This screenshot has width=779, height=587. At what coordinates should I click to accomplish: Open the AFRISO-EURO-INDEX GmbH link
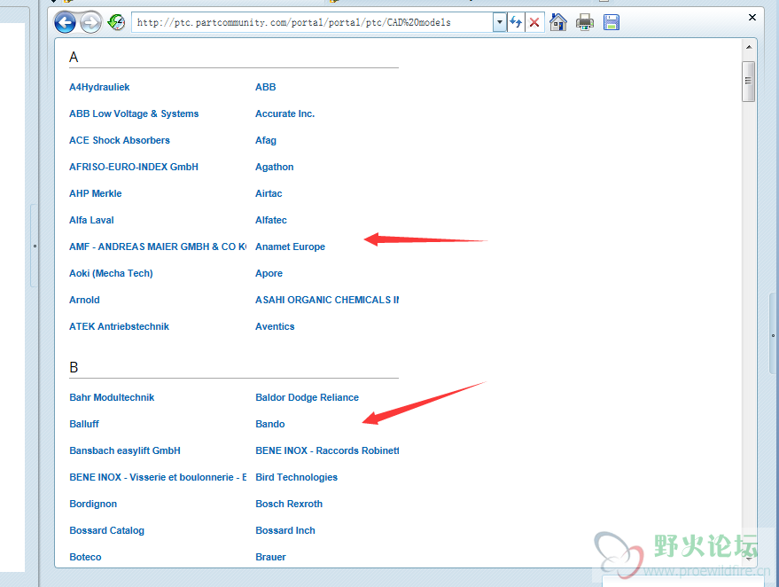click(134, 167)
